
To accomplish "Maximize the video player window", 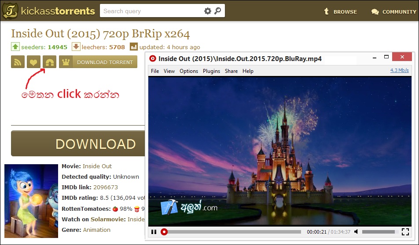I will click(386, 57).
